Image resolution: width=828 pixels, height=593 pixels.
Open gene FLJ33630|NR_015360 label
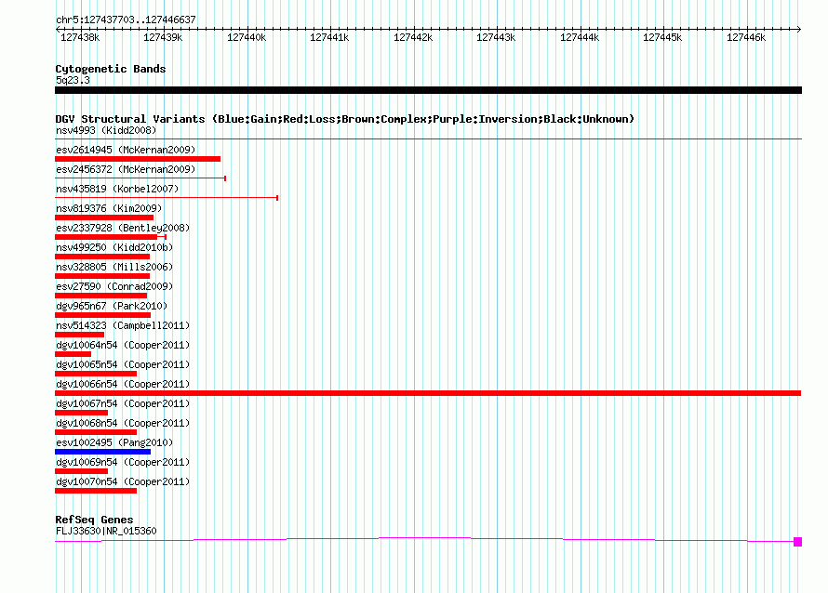(x=106, y=532)
